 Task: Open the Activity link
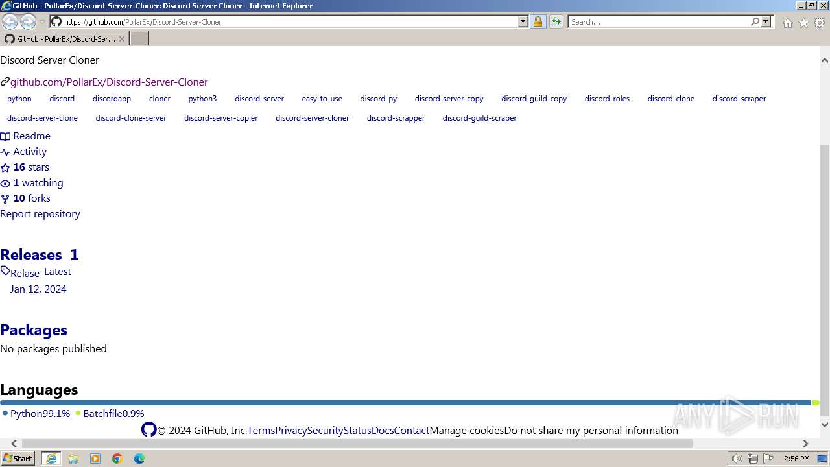pyautogui.click(x=24, y=152)
